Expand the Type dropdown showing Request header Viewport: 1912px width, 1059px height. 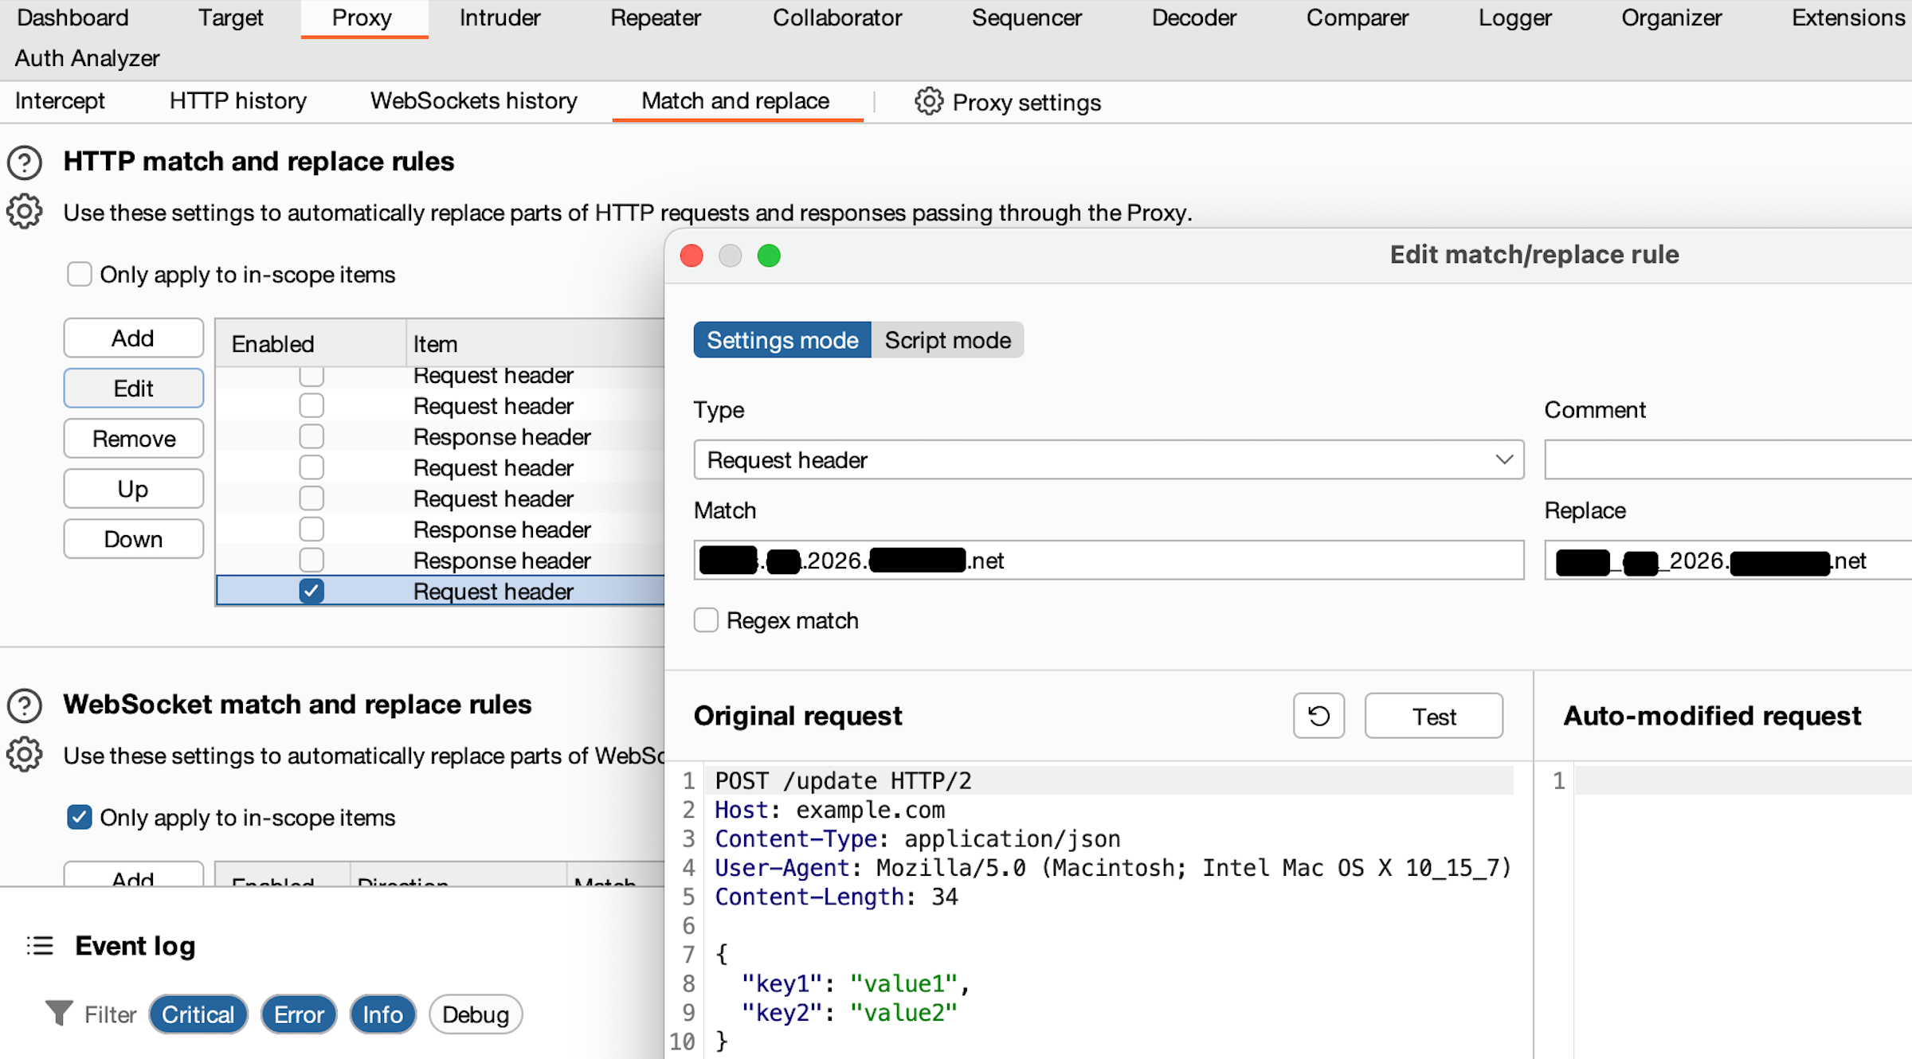[1108, 460]
